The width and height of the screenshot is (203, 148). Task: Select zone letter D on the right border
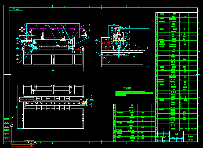pos(199,46)
